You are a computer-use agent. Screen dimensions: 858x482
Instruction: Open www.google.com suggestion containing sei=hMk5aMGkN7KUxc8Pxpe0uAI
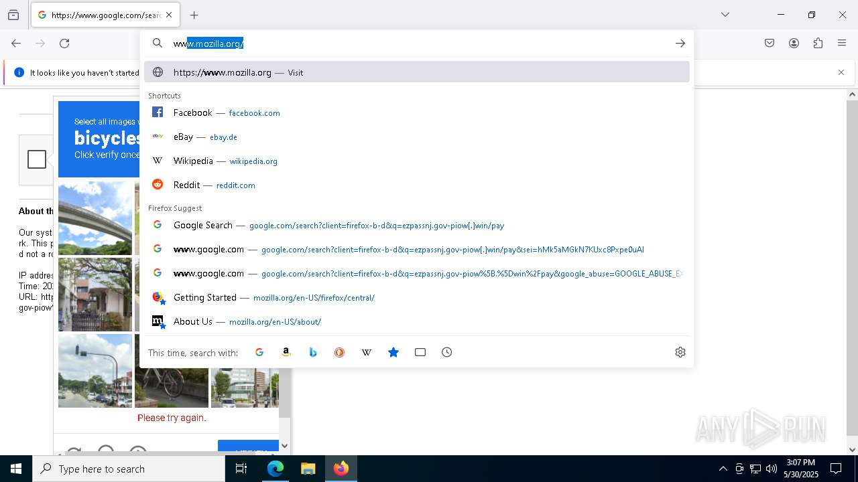click(x=417, y=249)
